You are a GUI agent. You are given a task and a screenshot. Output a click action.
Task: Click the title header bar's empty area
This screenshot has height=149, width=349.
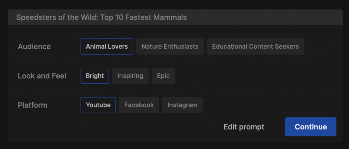pyautogui.click(x=266, y=17)
